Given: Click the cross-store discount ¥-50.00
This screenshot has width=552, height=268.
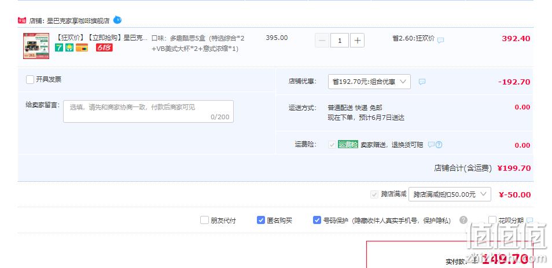Looking at the screenshot, I should tap(515, 194).
